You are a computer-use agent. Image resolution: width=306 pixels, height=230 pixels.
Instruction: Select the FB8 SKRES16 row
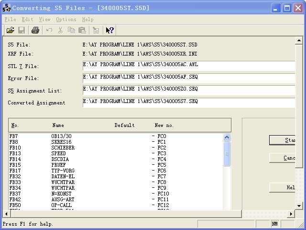pos(116,142)
